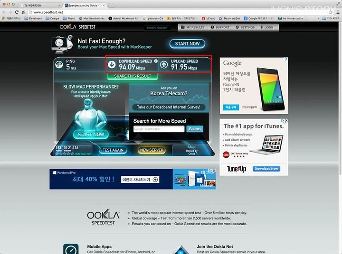The height and width of the screenshot is (254, 342).
Task: Open the Mac Benchmarks bookmark
Action: pyautogui.click(x=92, y=18)
